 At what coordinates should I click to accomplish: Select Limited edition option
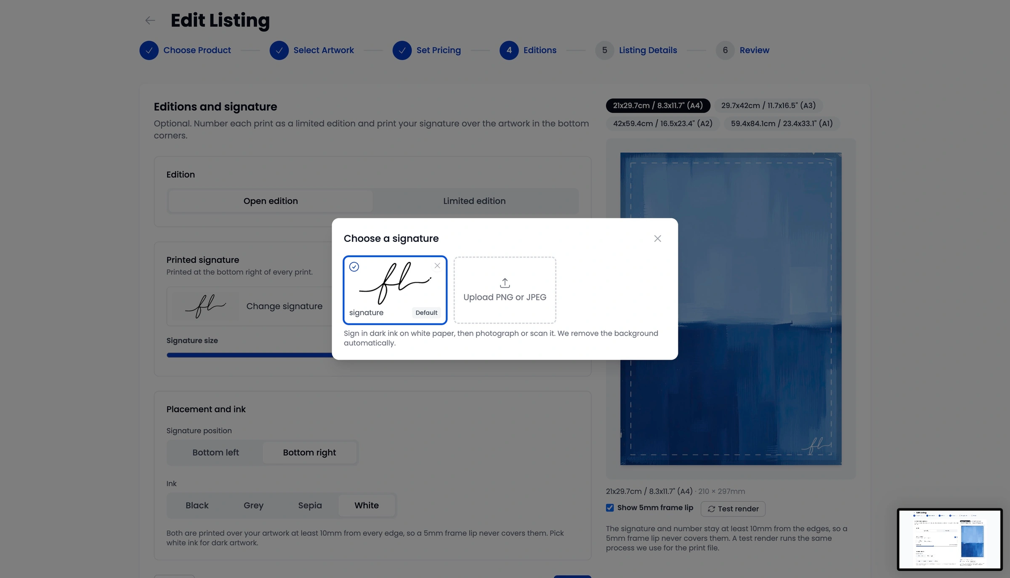pyautogui.click(x=474, y=201)
